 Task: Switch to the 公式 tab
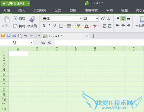(x=58, y=10)
